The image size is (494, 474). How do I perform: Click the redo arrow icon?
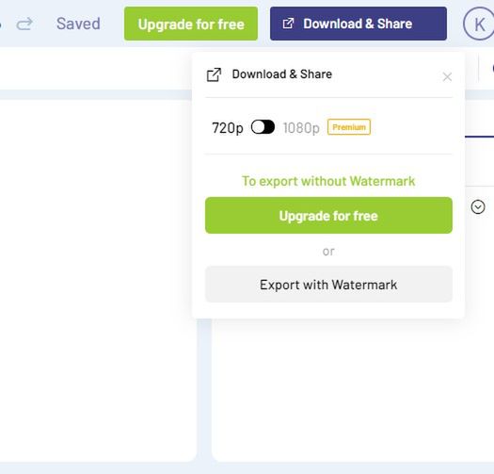24,24
